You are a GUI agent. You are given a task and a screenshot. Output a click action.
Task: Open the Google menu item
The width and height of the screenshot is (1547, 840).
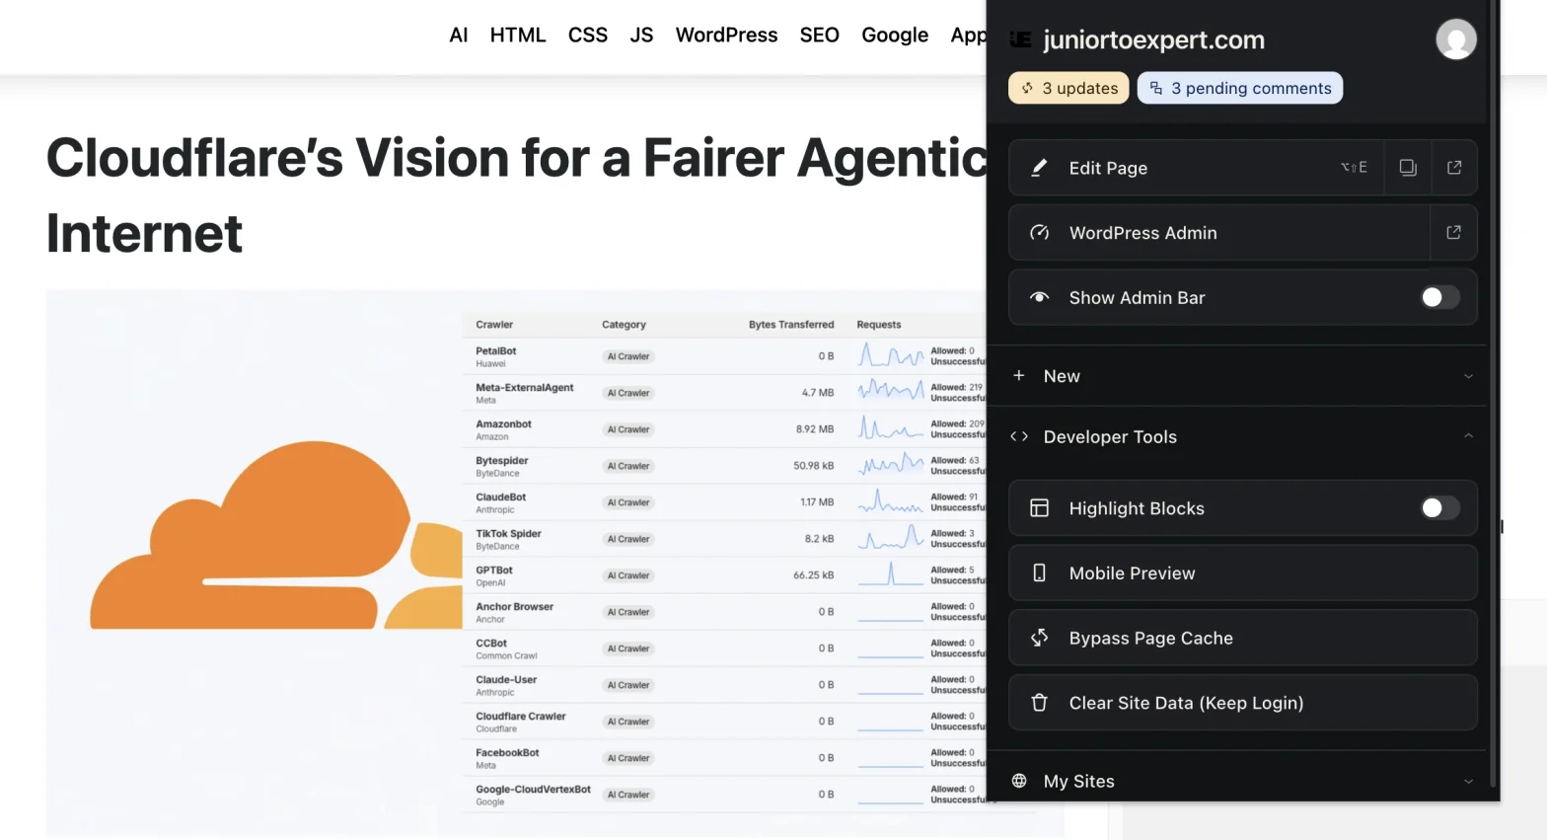(x=895, y=36)
